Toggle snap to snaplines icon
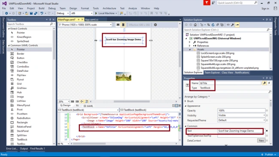Screen dimensions: 279x157 82,102
